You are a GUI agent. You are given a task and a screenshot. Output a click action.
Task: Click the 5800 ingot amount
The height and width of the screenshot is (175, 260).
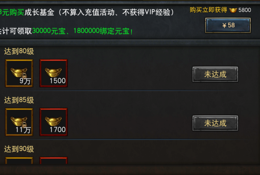[245, 10]
